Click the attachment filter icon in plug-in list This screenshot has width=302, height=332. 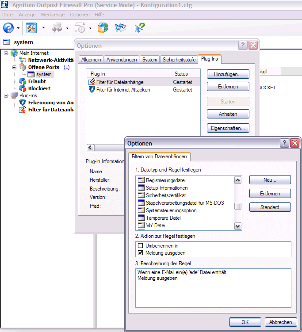pyautogui.click(x=92, y=82)
